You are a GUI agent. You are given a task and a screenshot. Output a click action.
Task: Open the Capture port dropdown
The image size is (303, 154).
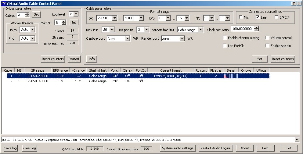[128, 39]
